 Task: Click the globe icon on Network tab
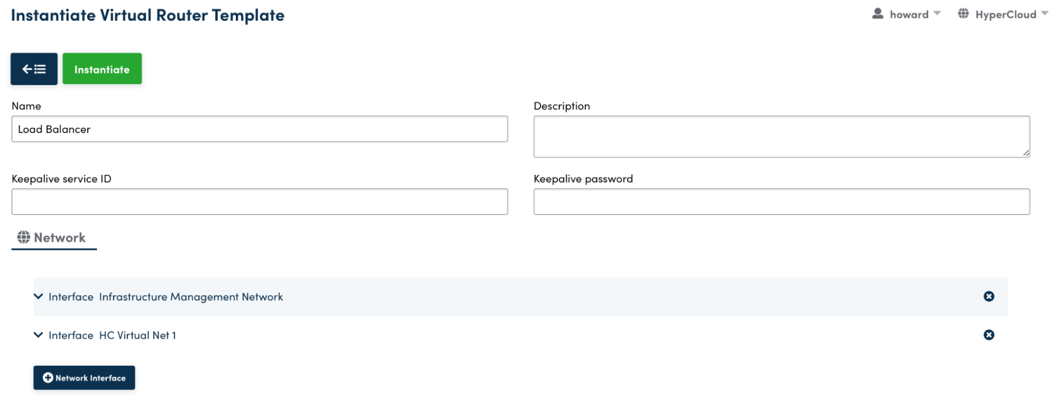pos(24,237)
